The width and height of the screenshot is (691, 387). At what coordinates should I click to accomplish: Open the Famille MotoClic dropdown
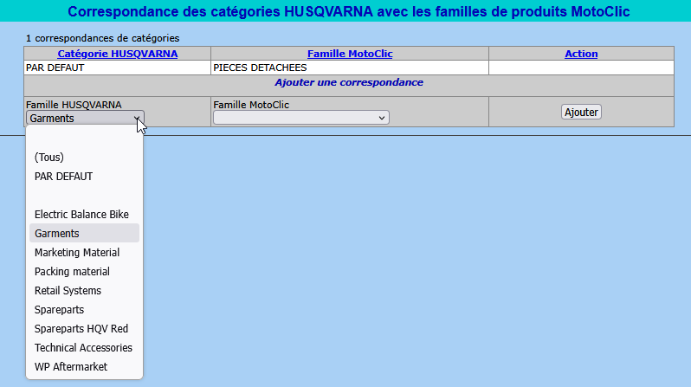pos(301,117)
